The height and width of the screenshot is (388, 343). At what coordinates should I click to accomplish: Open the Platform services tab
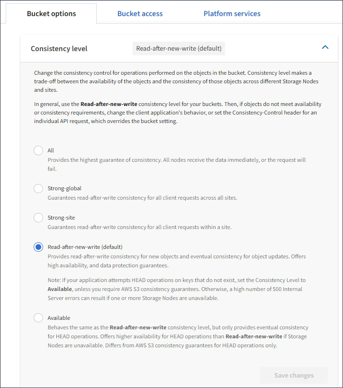pos(232,14)
